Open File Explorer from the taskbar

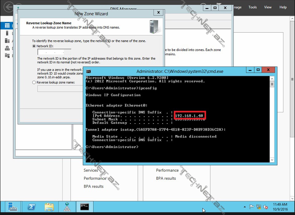click(x=49, y=207)
